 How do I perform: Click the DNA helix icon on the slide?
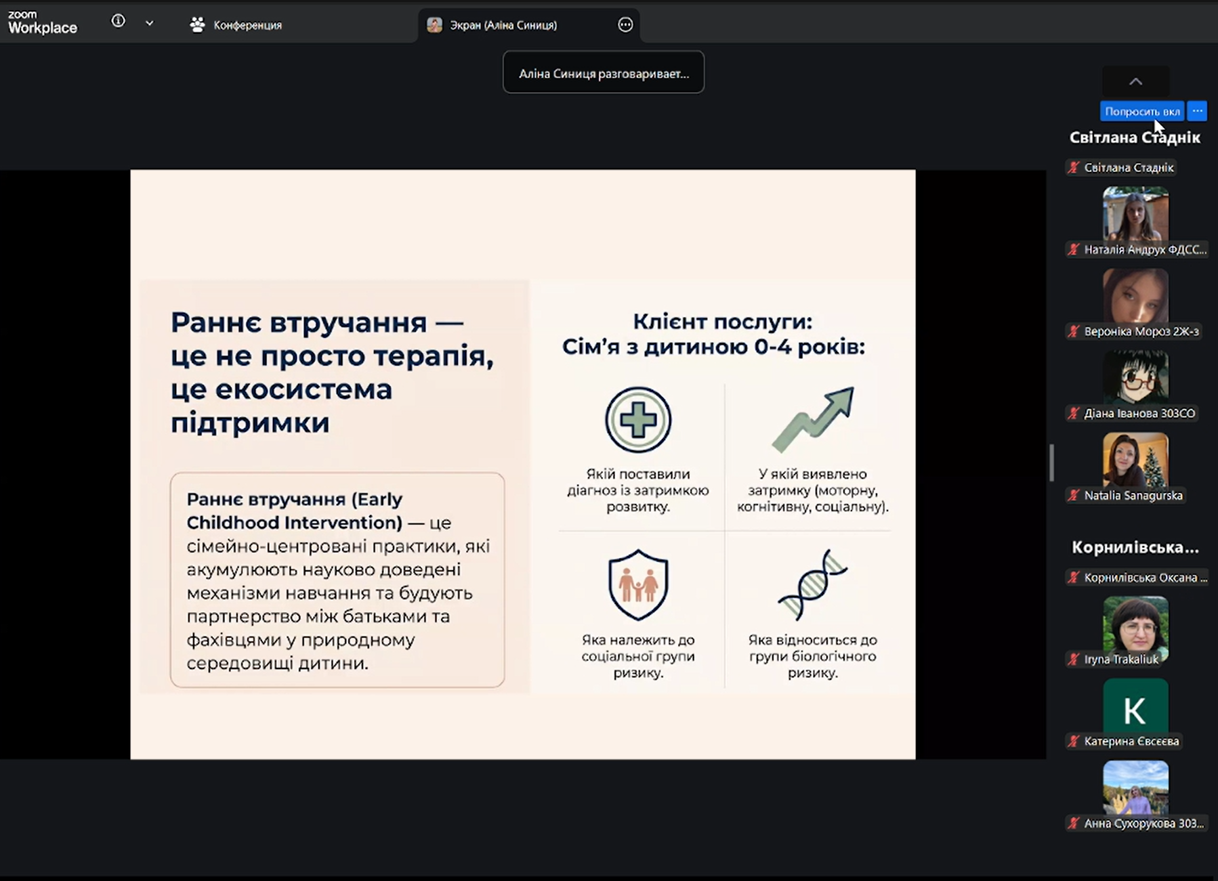[x=812, y=584]
